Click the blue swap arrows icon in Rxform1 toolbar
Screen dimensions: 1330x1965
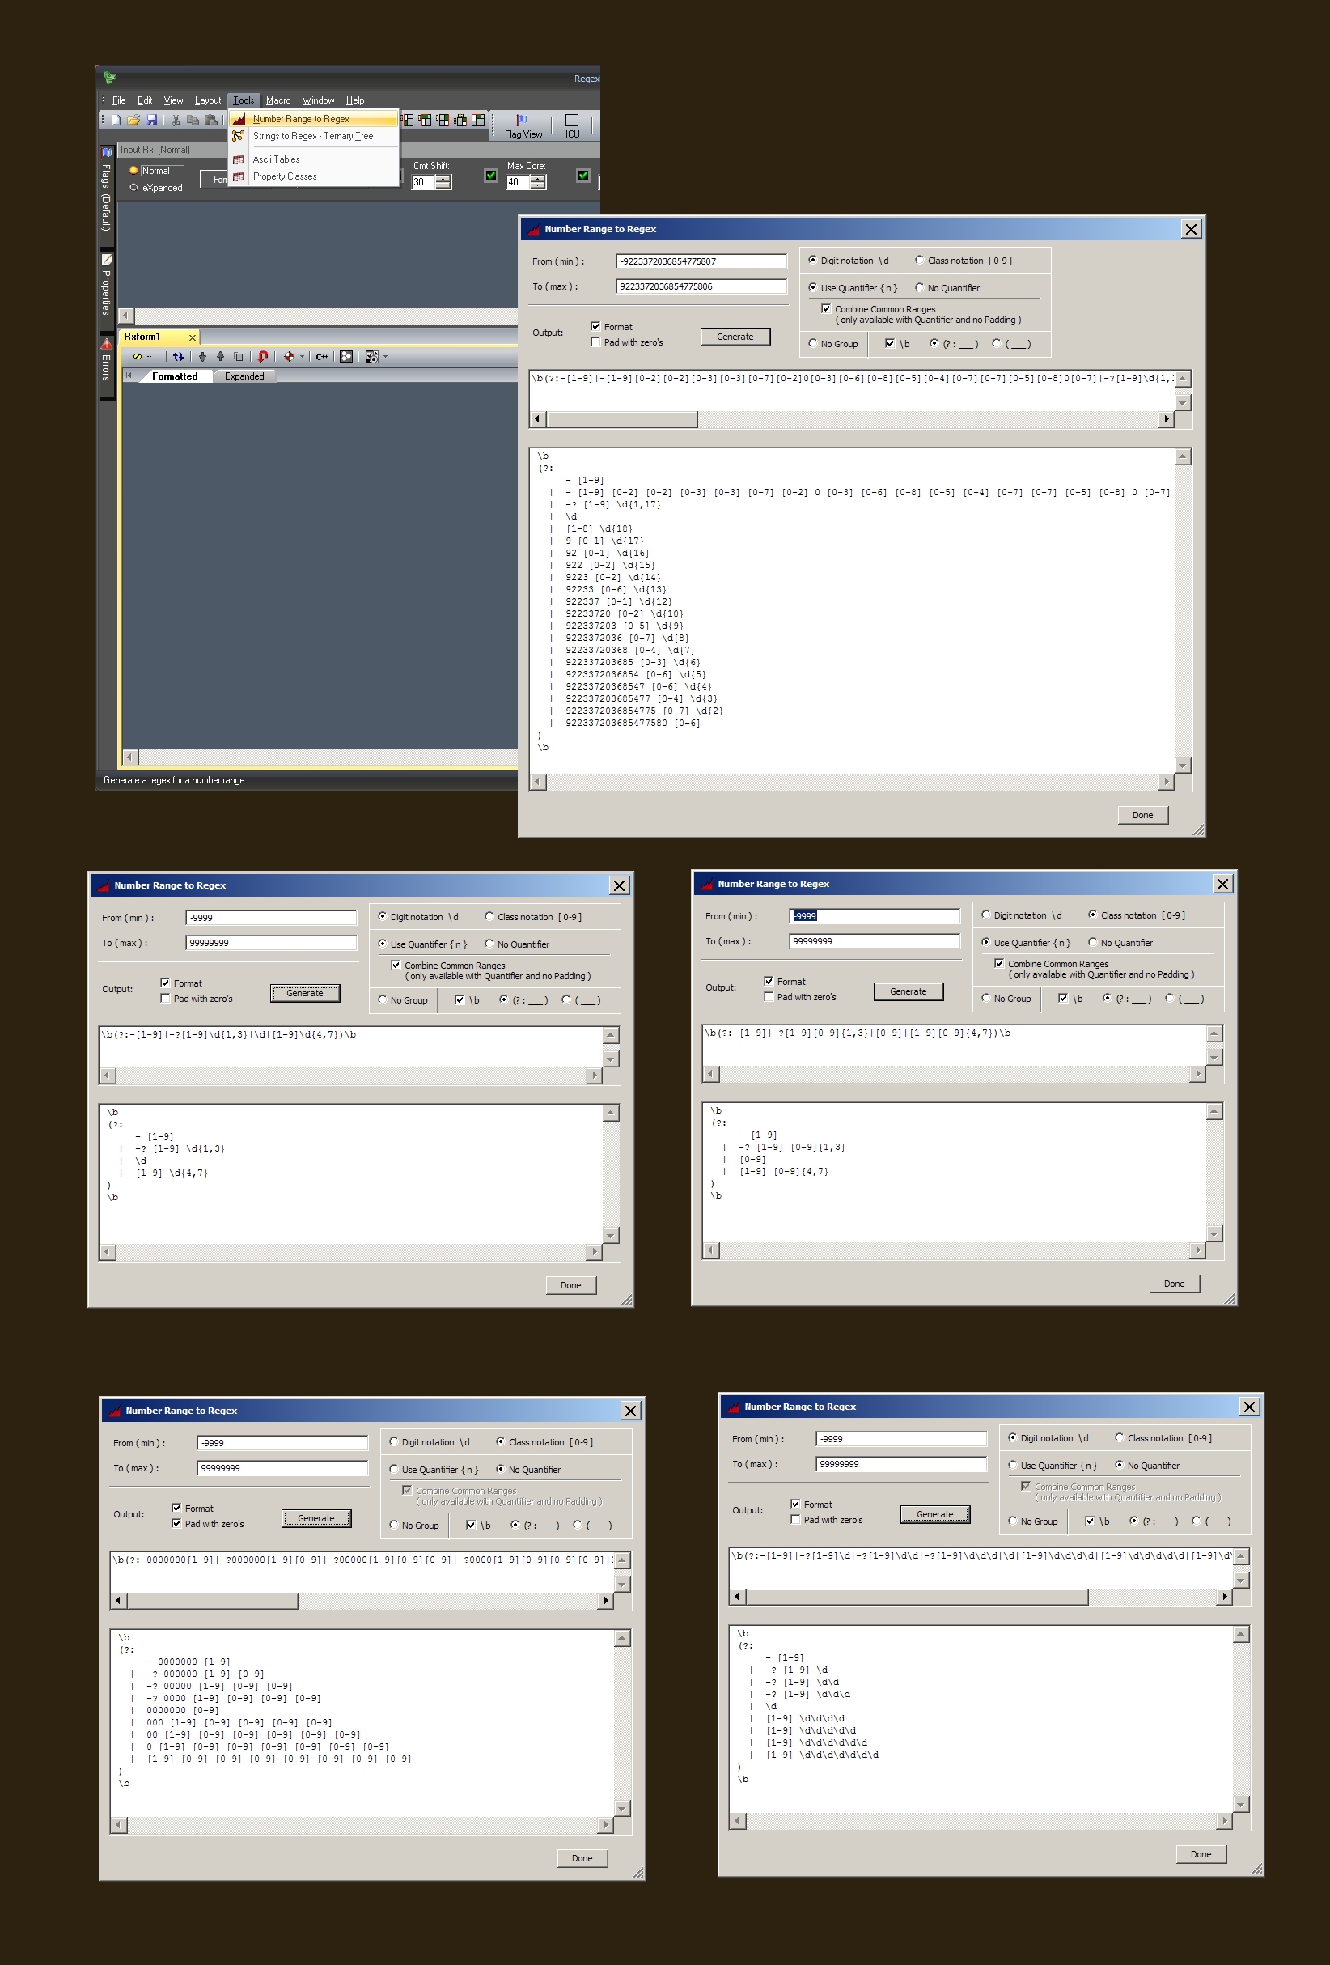(178, 357)
